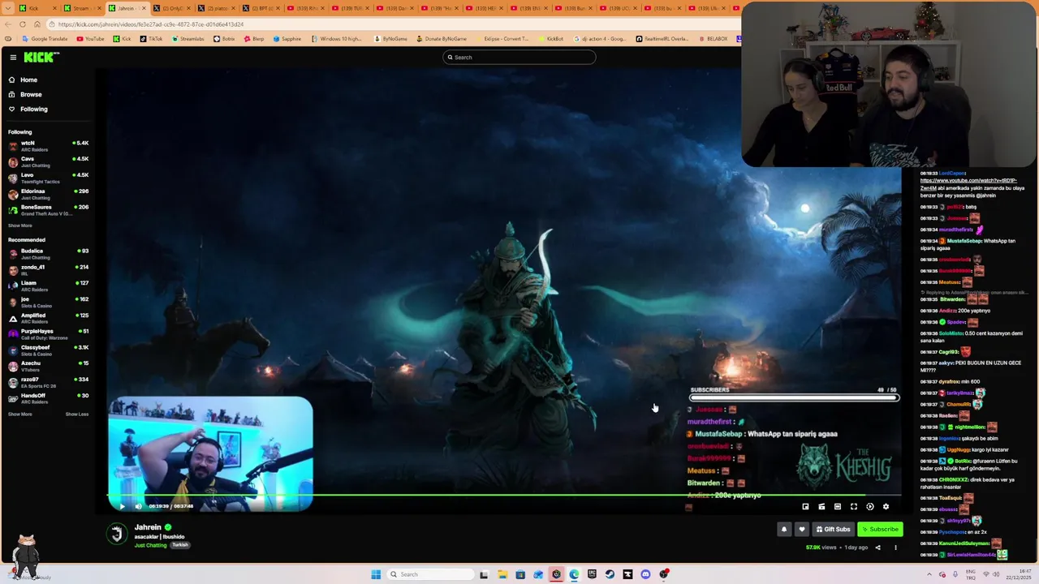Switch to the Stream browser tab

click(x=81, y=8)
